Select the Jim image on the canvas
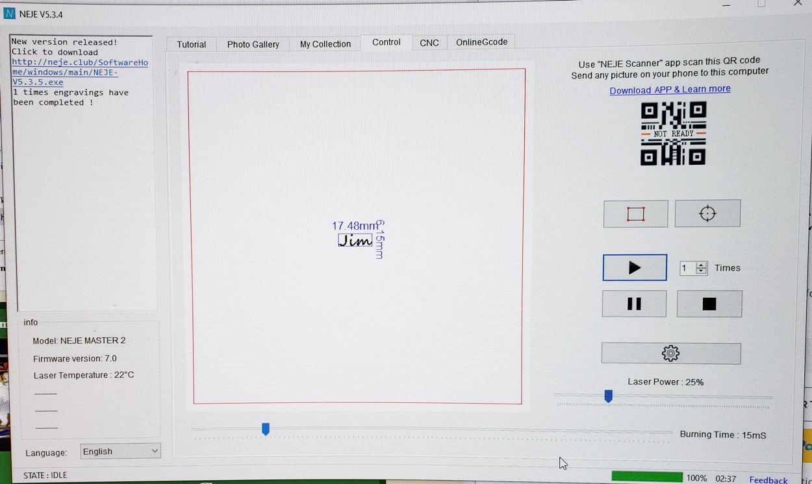Screen dimensions: 812x484 (x=355, y=241)
